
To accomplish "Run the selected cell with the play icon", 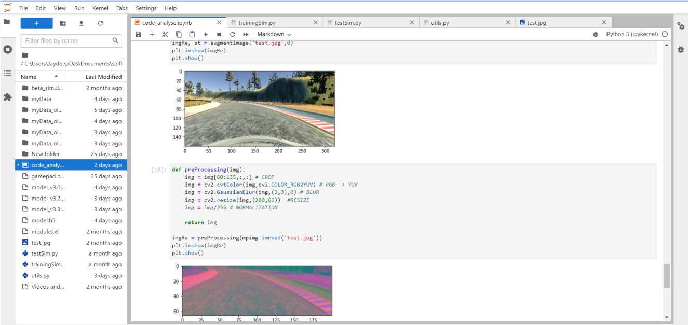I will pos(206,34).
